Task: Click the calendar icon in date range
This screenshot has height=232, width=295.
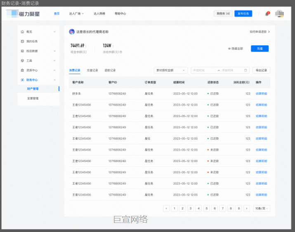Action: pos(245,70)
